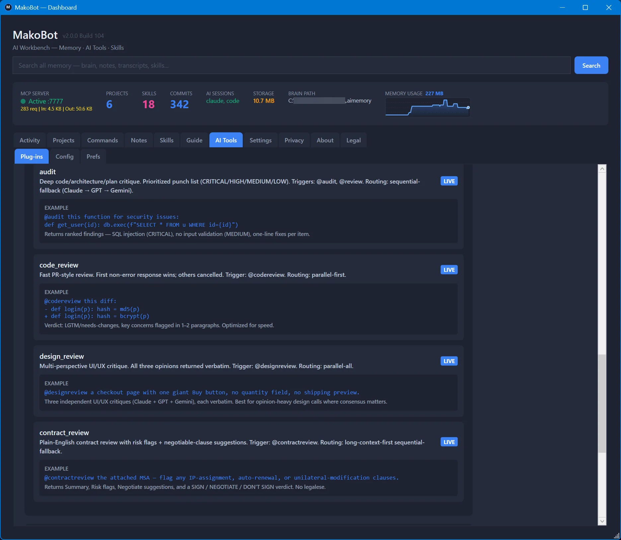Switch to the Config sub-tab
The height and width of the screenshot is (540, 621).
pyautogui.click(x=64, y=156)
